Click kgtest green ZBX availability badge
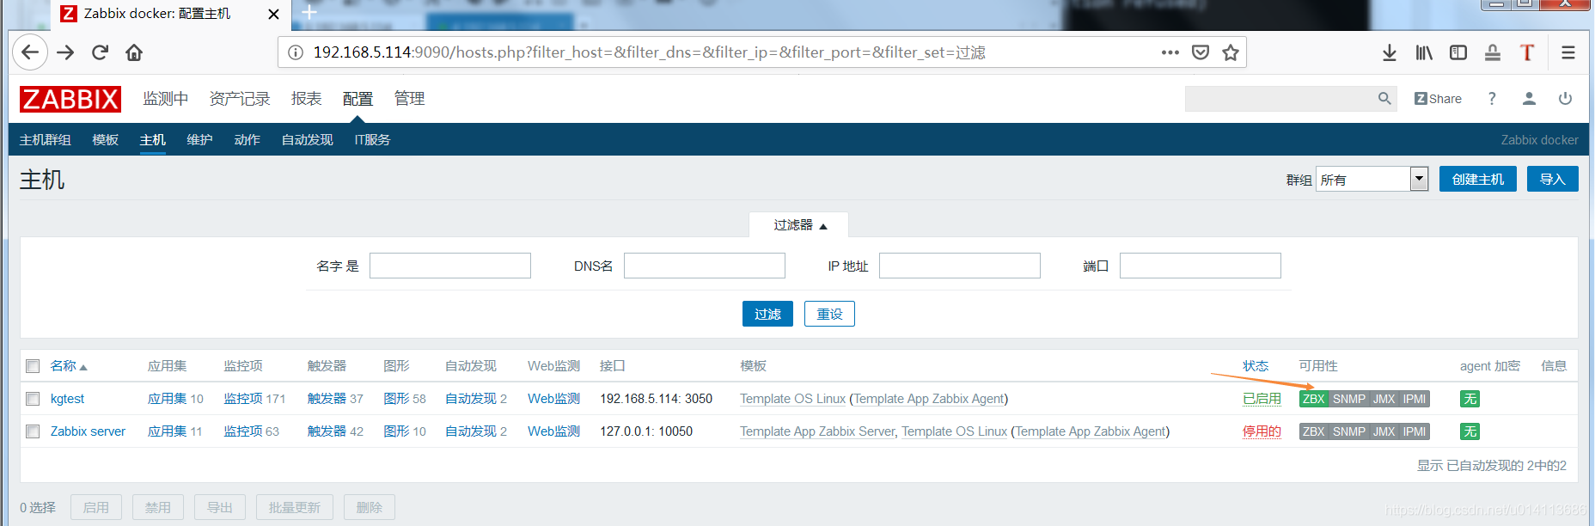1595x526 pixels. pos(1313,399)
